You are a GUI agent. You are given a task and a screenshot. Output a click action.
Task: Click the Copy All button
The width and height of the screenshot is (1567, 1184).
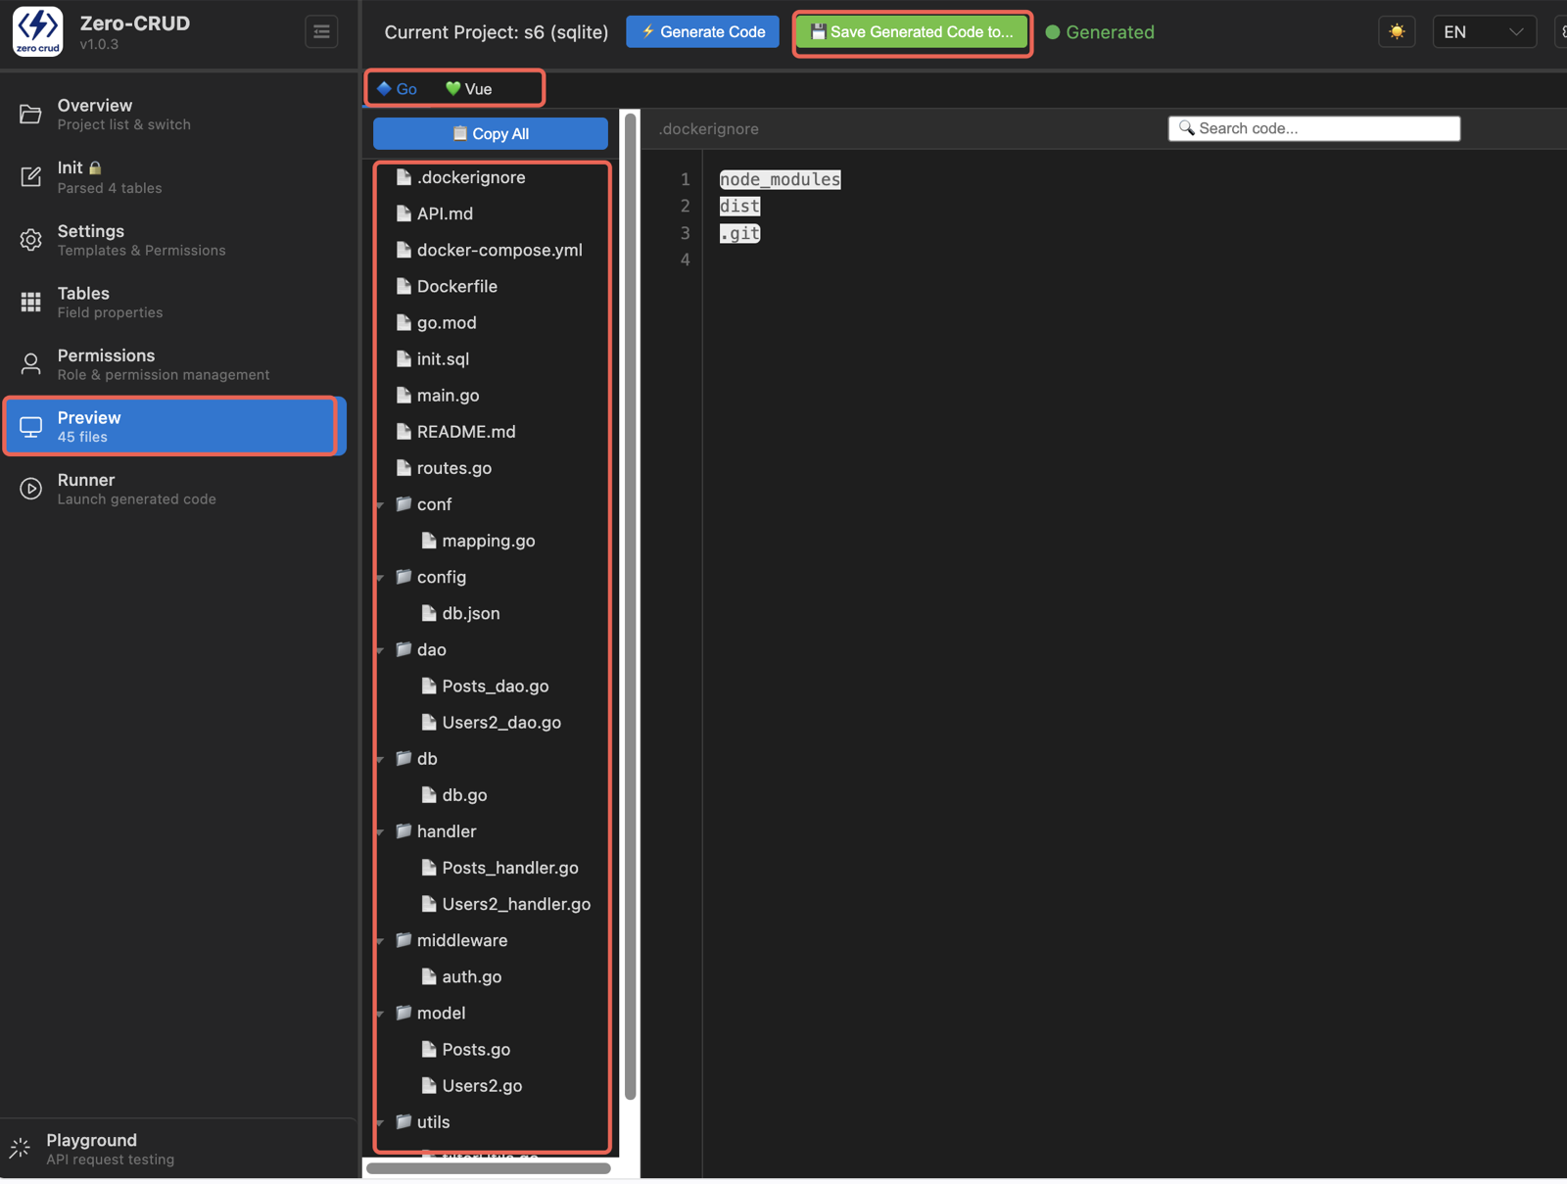(491, 133)
